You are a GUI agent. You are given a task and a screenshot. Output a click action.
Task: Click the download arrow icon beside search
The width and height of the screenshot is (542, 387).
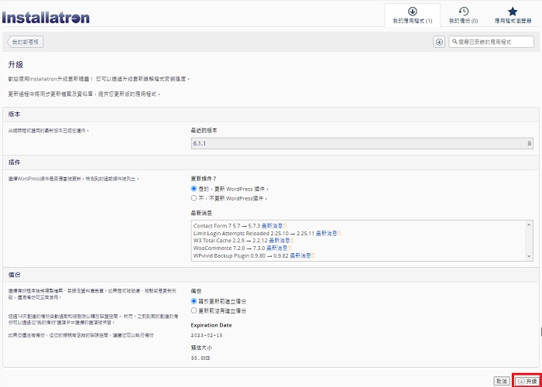pyautogui.click(x=439, y=42)
